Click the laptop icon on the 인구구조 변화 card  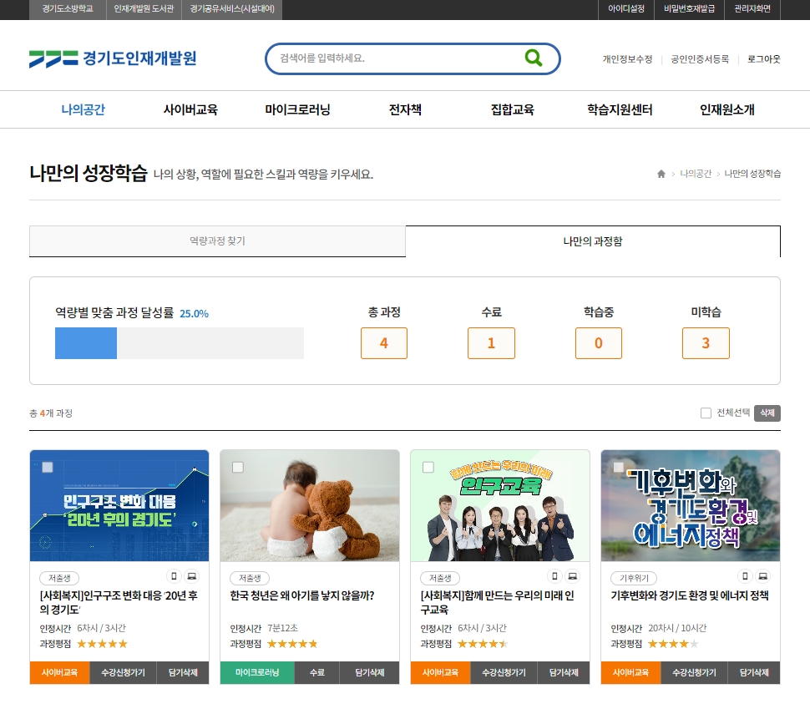pyautogui.click(x=193, y=576)
